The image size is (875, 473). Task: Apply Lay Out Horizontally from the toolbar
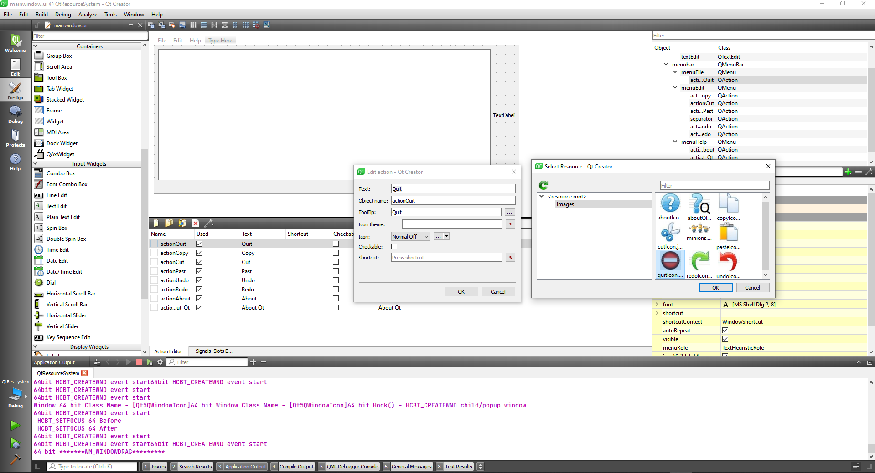click(193, 25)
